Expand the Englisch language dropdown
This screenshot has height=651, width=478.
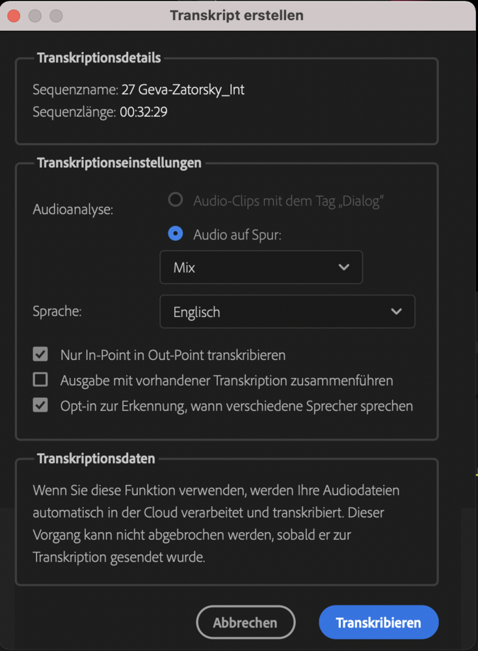point(287,312)
